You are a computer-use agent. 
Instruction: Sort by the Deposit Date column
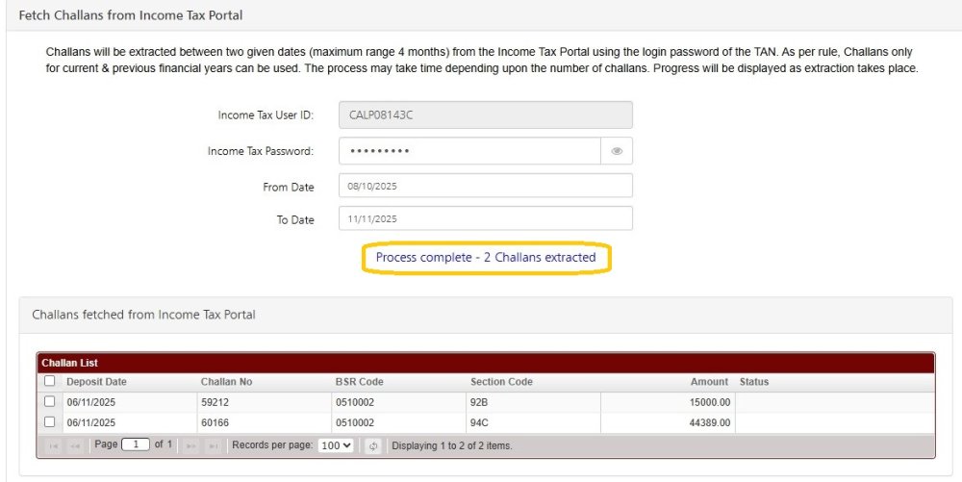coord(96,381)
